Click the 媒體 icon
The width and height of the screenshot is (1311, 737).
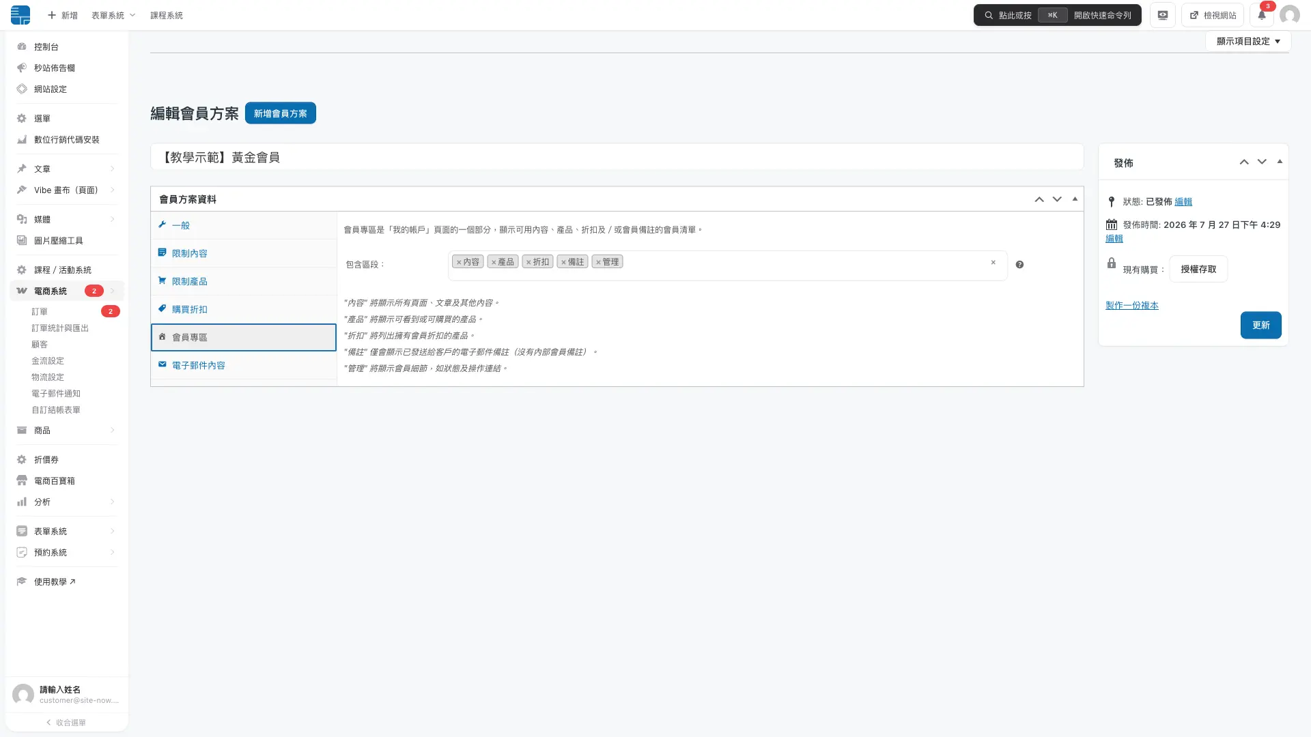22,219
